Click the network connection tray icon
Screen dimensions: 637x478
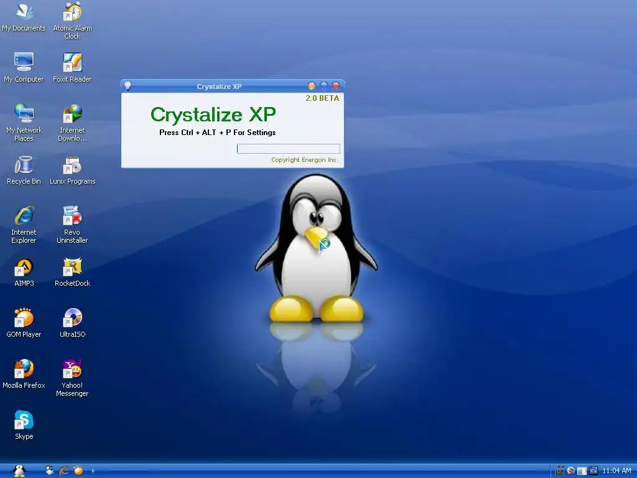[559, 471]
